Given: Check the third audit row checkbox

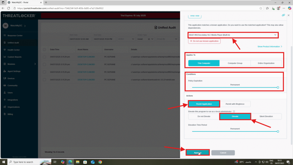Looking at the screenshot, I should point(44,72).
